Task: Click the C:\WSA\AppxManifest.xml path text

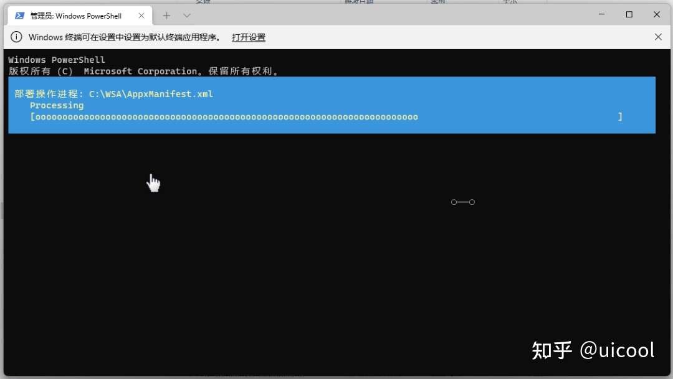Action: [x=151, y=94]
